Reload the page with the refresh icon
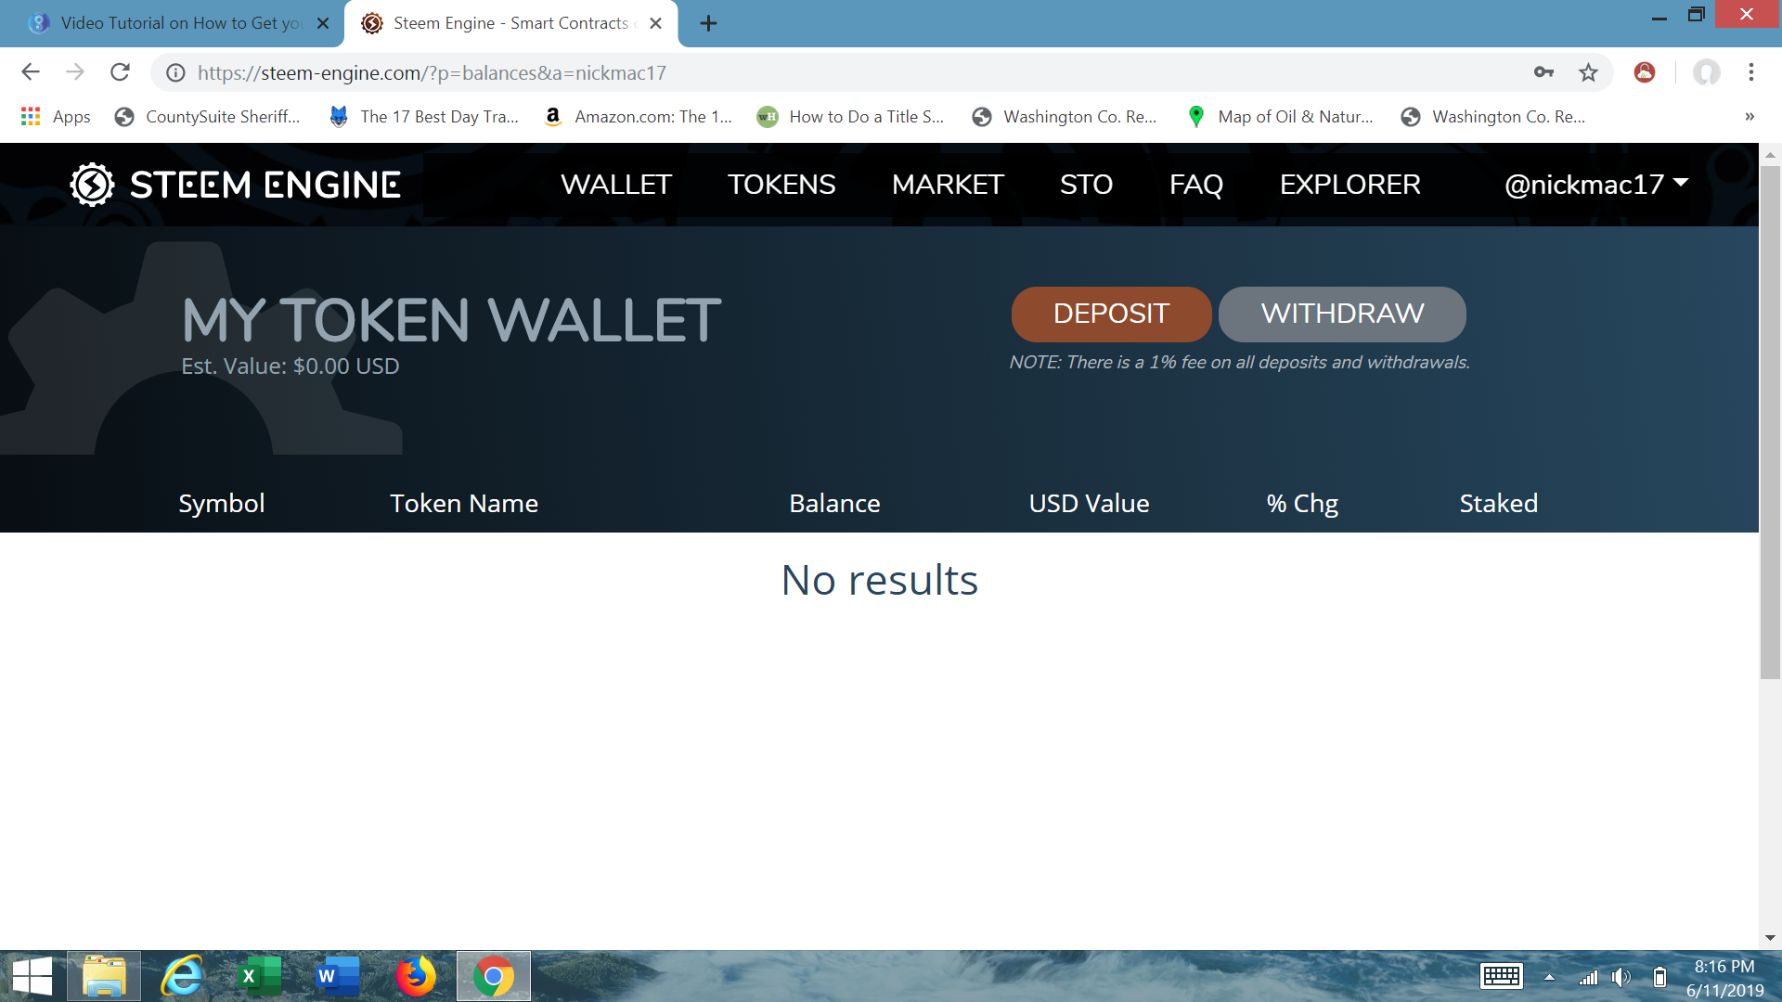 point(120,72)
